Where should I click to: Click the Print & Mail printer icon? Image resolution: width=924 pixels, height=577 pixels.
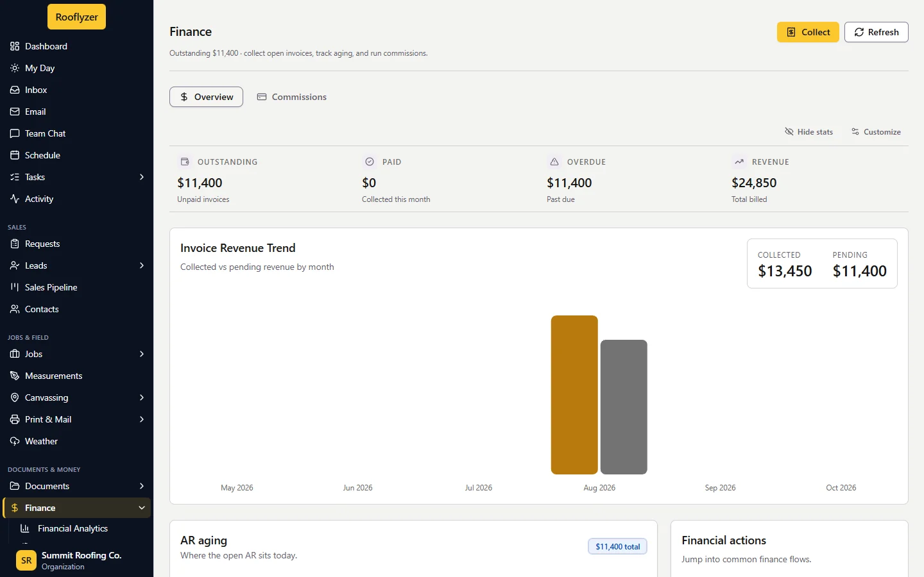click(15, 419)
